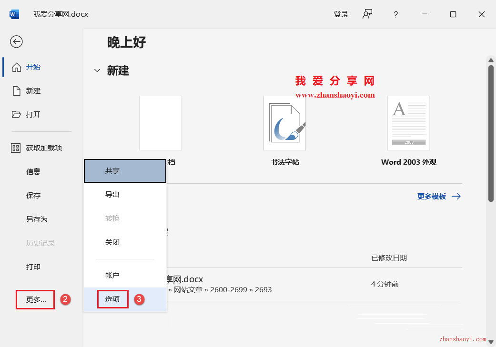Click the 4 分钟前 modified time
496x347 pixels.
(x=385, y=284)
